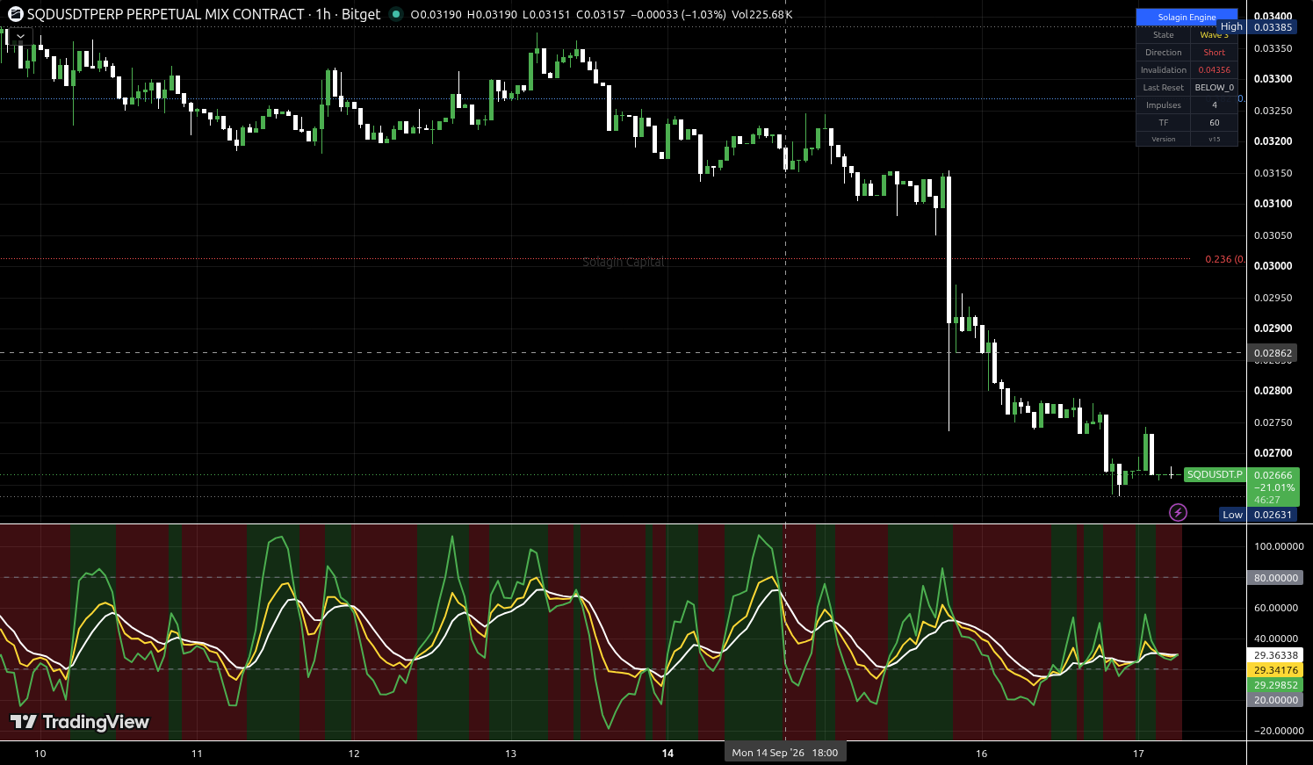This screenshot has height=765, width=1313.
Task: Open the purple lightning-bolt event icon
Action: coord(1178,512)
